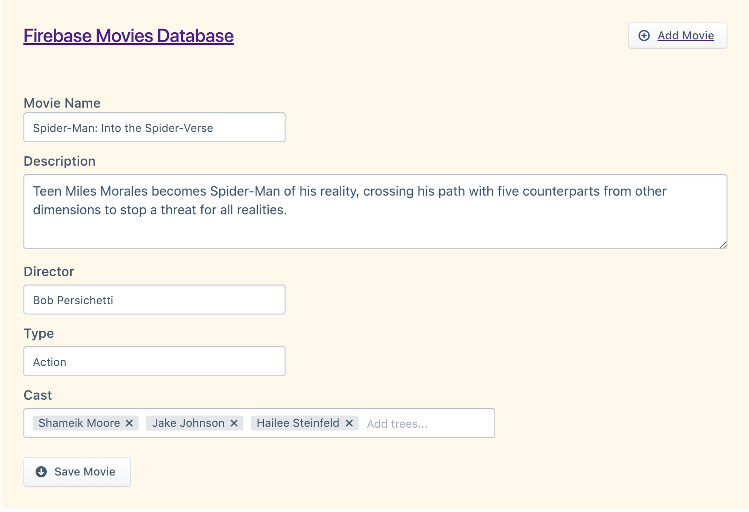Click the Type field containing Action
The image size is (749, 512).
point(154,361)
